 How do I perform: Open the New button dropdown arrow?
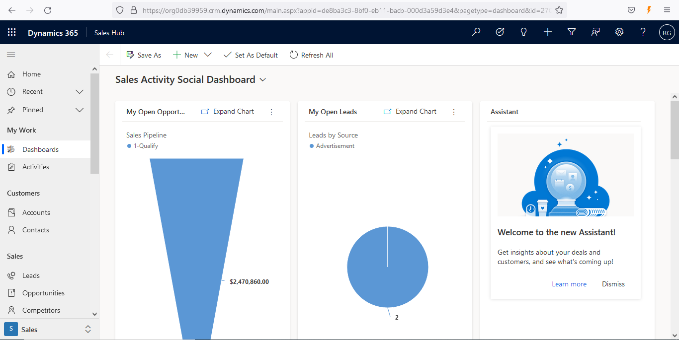tap(207, 55)
